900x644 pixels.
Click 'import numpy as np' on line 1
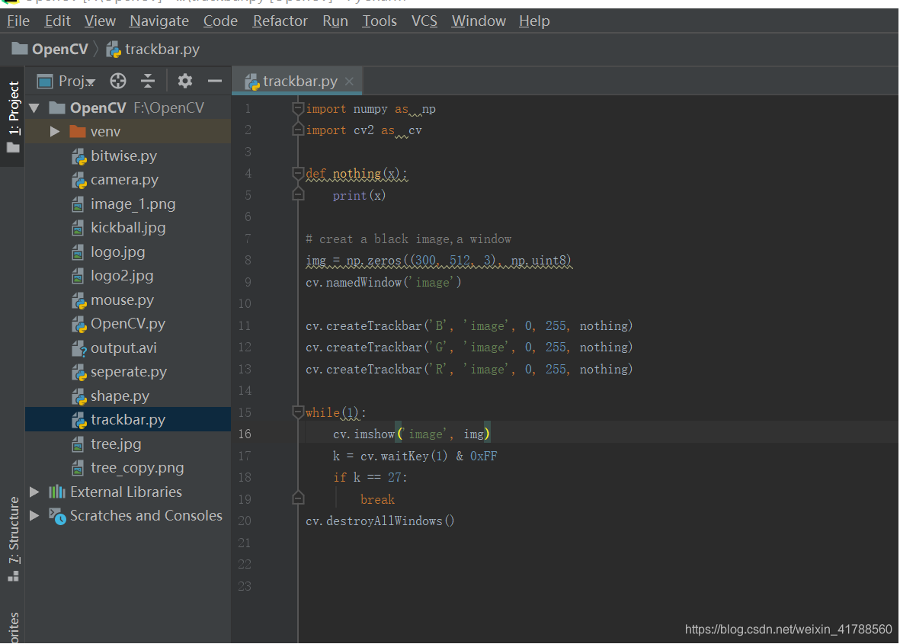coord(371,109)
